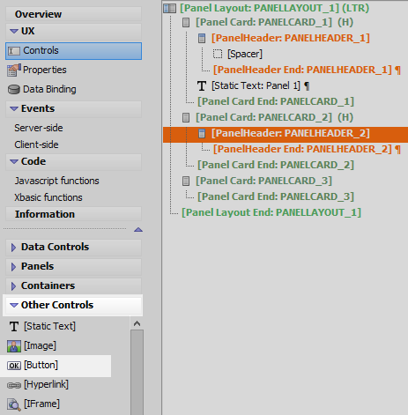
Task: Click the dotted Spacer icon in tree
Action: pyautogui.click(x=218, y=54)
